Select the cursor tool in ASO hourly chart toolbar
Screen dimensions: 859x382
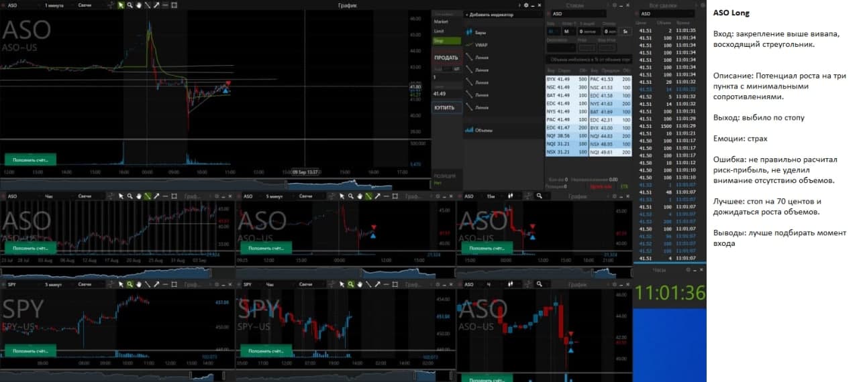(121, 196)
